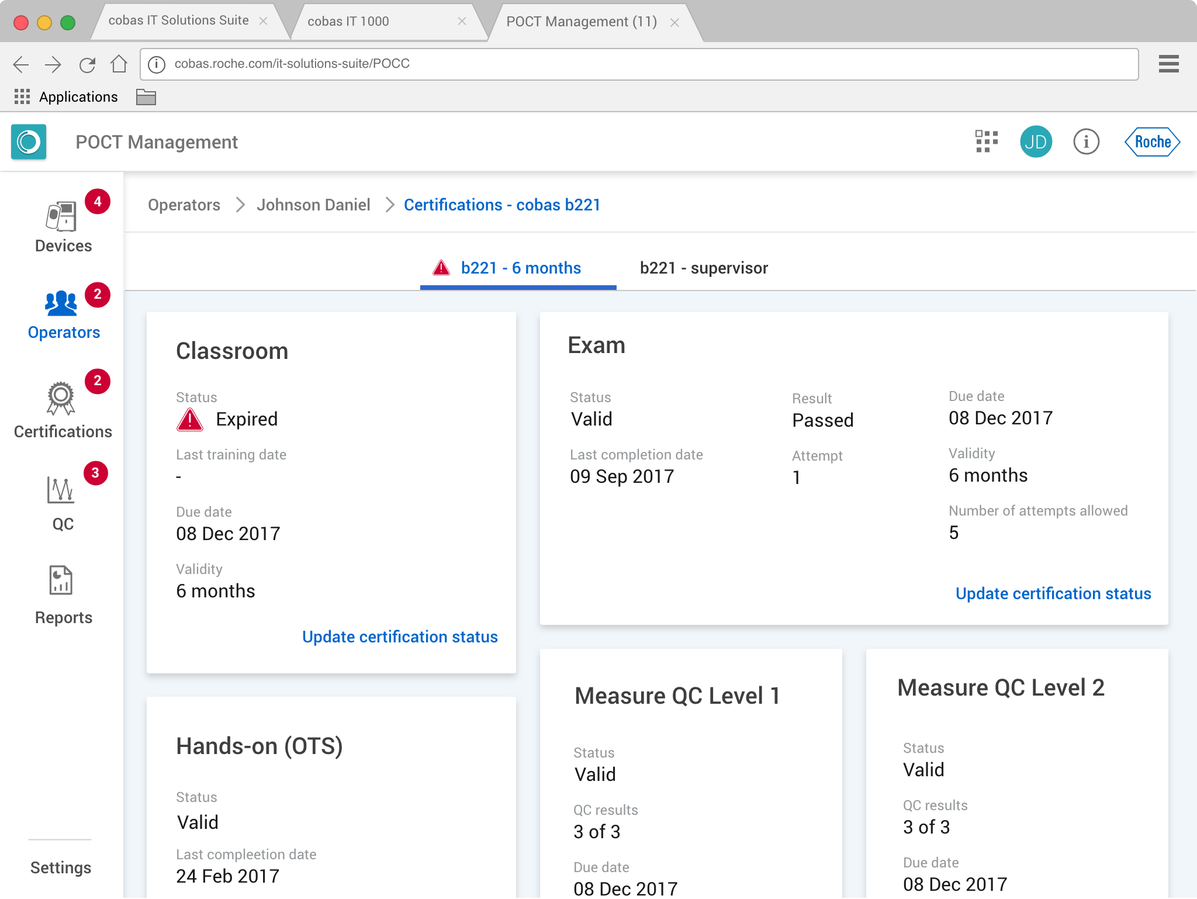Switch to b221 - supervisor tab
1197x899 pixels.
704,268
